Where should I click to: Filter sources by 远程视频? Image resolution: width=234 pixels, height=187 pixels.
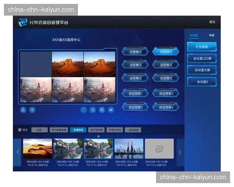tap(133, 130)
